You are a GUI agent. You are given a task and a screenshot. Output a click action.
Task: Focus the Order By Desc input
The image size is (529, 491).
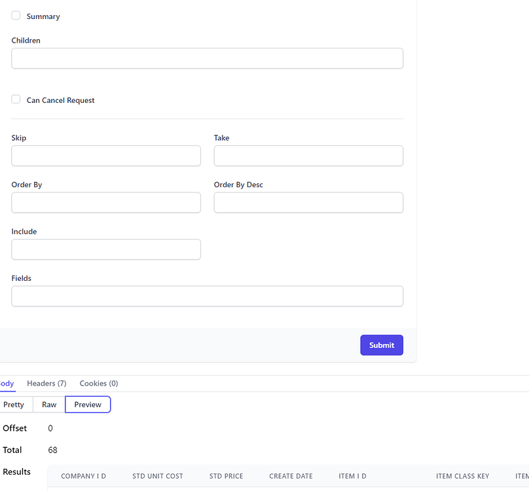(x=308, y=202)
